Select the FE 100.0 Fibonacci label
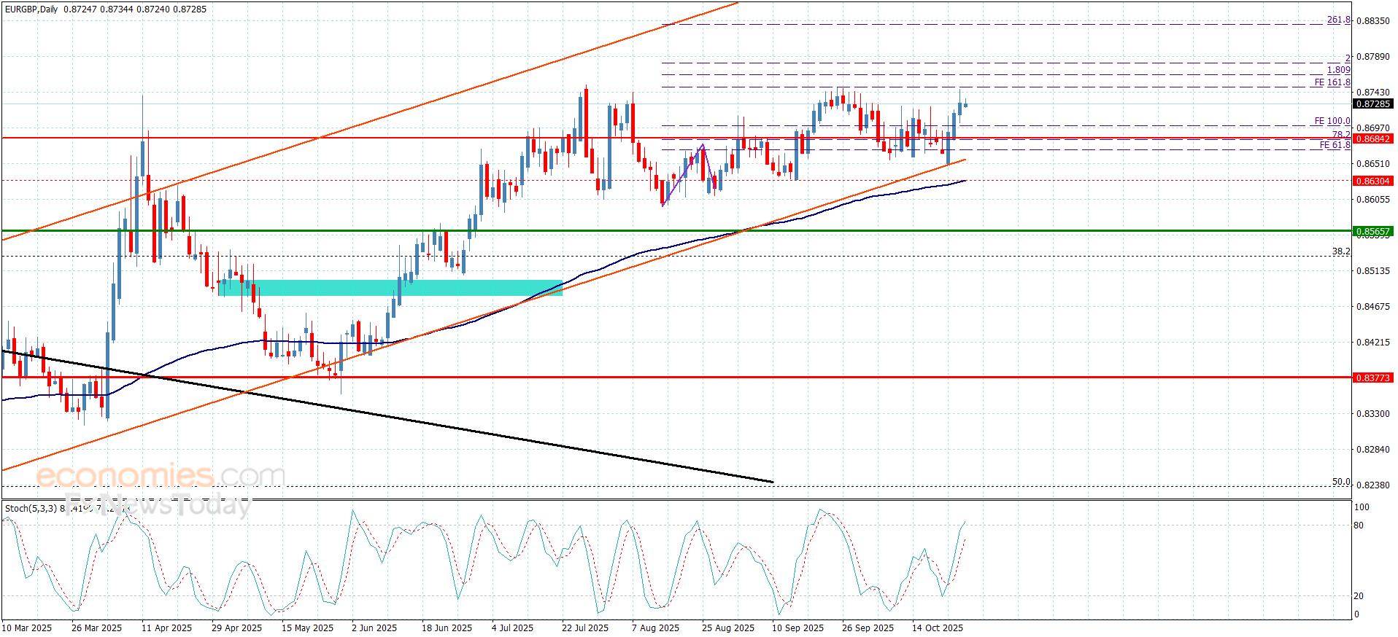Screen dimensions: 1398x637 tap(1332, 121)
